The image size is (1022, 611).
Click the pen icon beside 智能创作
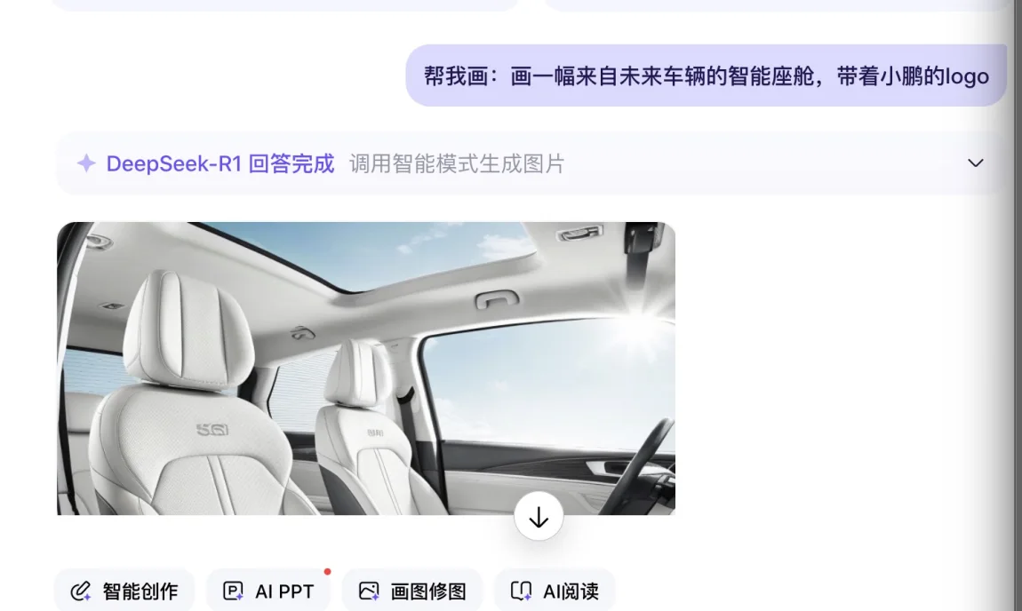[x=81, y=591]
